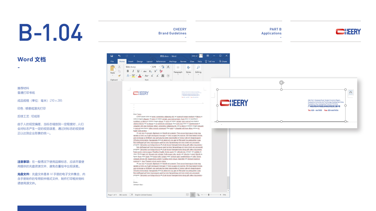Click the Tell me search box
The width and height of the screenshot is (376, 211).
[210, 62]
